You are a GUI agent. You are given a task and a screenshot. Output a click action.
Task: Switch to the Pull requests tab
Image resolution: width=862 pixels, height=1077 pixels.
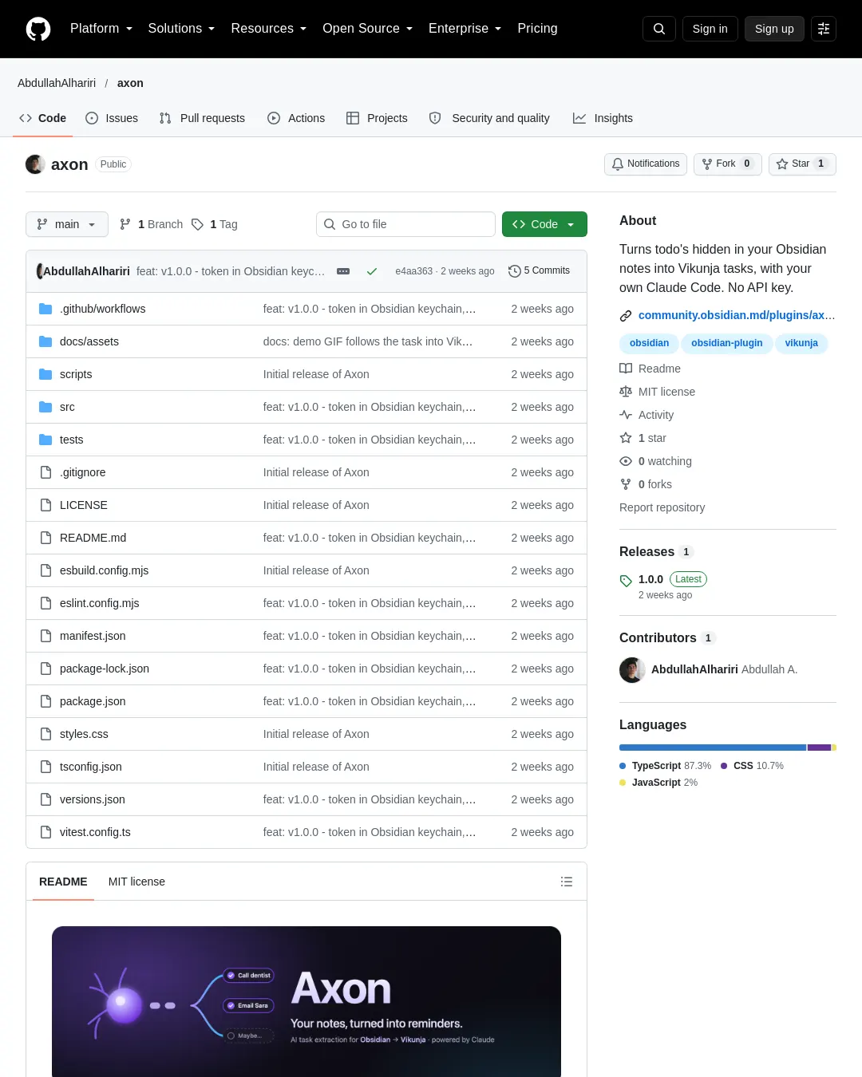pos(202,118)
